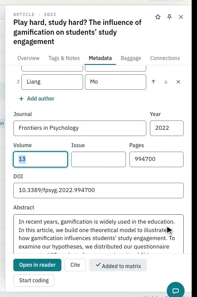Click into the Volume field
Viewport: 197px width, 297px height.
pyautogui.click(x=40, y=159)
